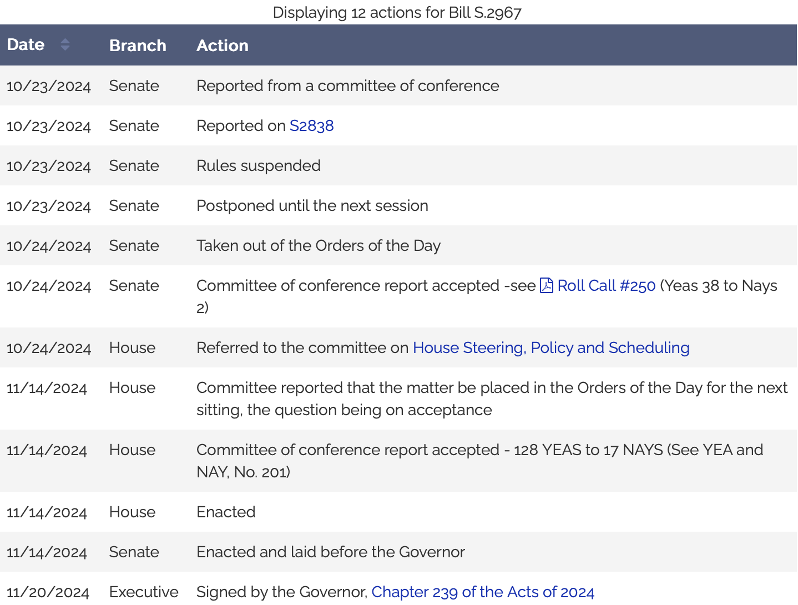The width and height of the screenshot is (798, 605).
Task: Click 'Reported from a committee of conference' text
Action: coord(347,86)
